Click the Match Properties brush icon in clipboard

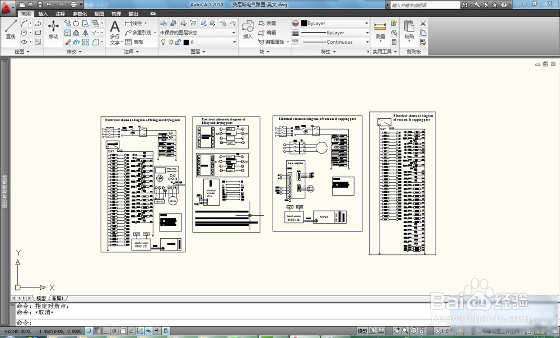[x=423, y=42]
